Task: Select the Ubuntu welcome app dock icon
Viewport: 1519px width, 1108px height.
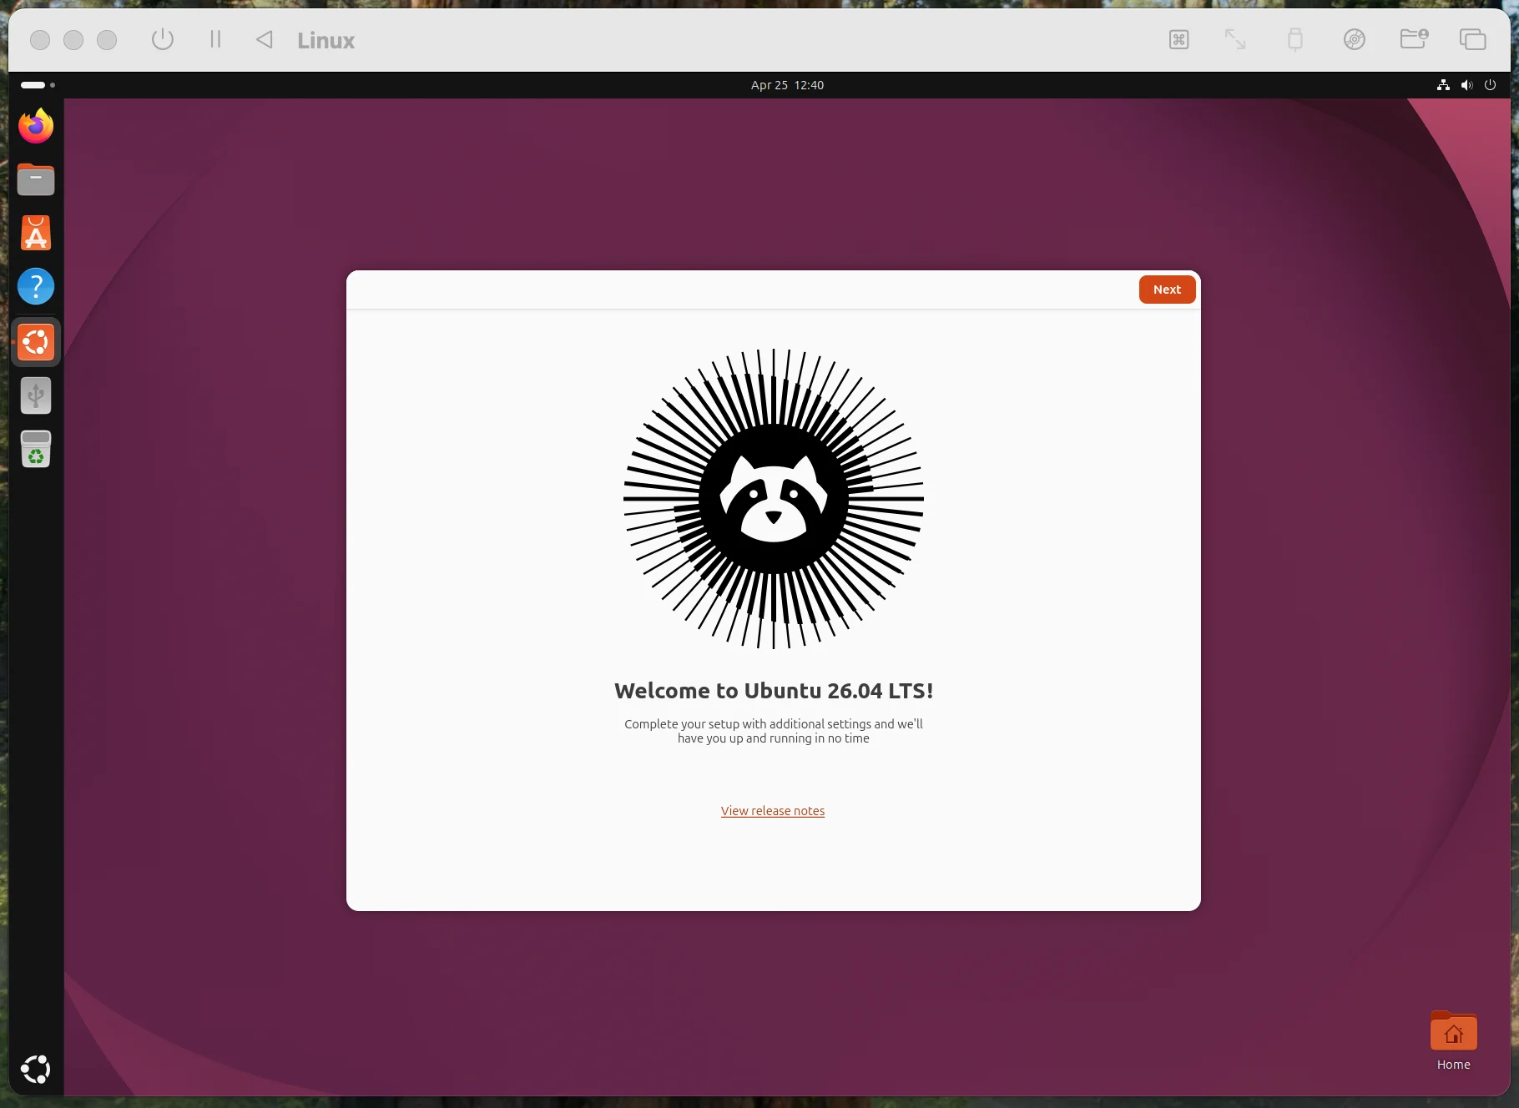Action: click(x=36, y=342)
